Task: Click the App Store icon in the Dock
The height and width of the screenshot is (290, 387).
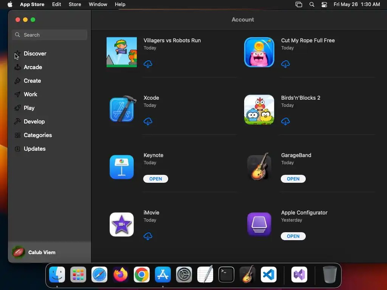Action: 163,275
